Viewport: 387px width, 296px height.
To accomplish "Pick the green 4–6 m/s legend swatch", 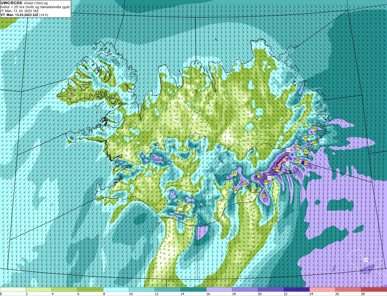I will click(64, 289).
